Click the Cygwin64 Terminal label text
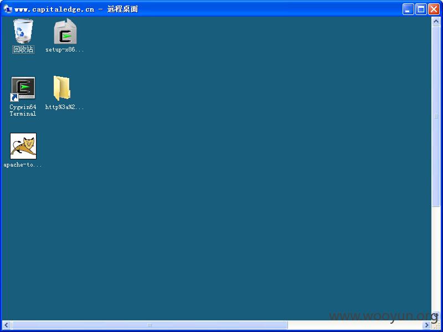The width and height of the screenshot is (443, 332). point(23,110)
